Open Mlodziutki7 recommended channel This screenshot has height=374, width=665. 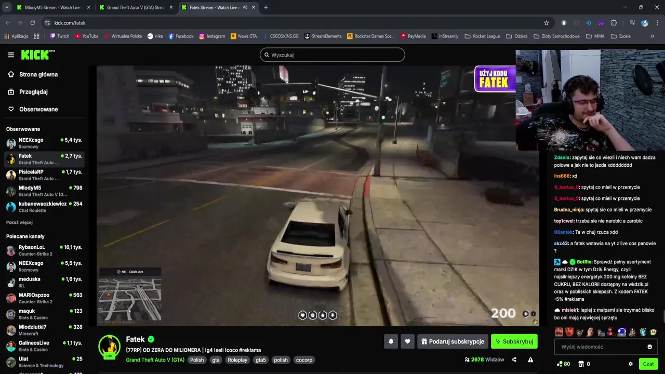click(44, 330)
